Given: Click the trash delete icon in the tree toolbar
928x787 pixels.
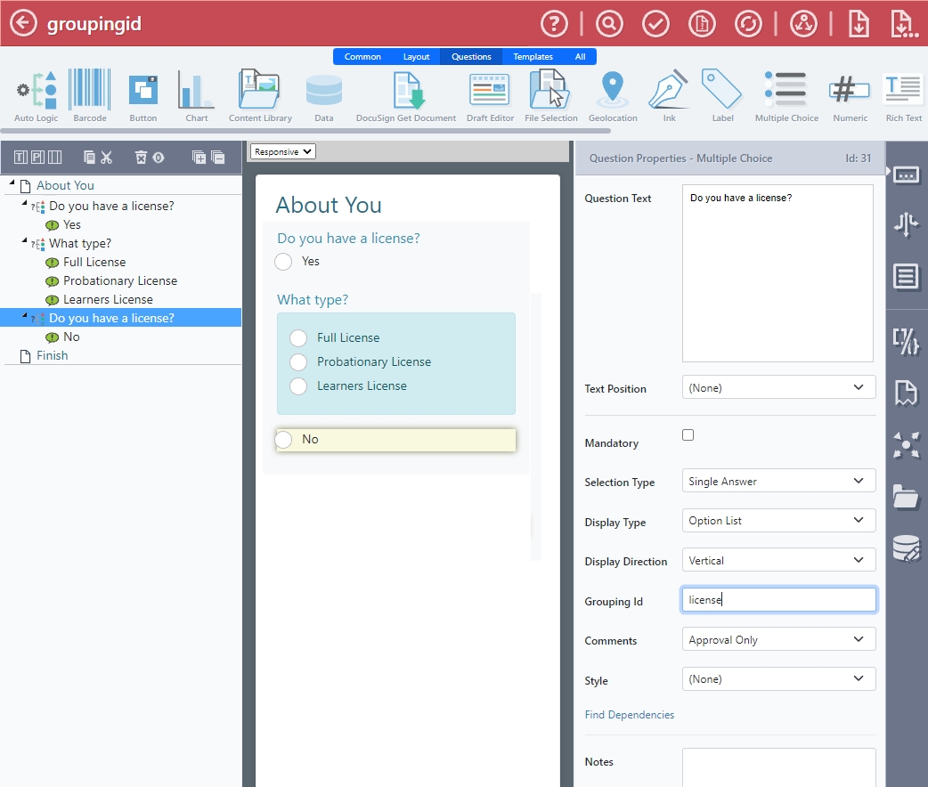Looking at the screenshot, I should tap(141, 158).
